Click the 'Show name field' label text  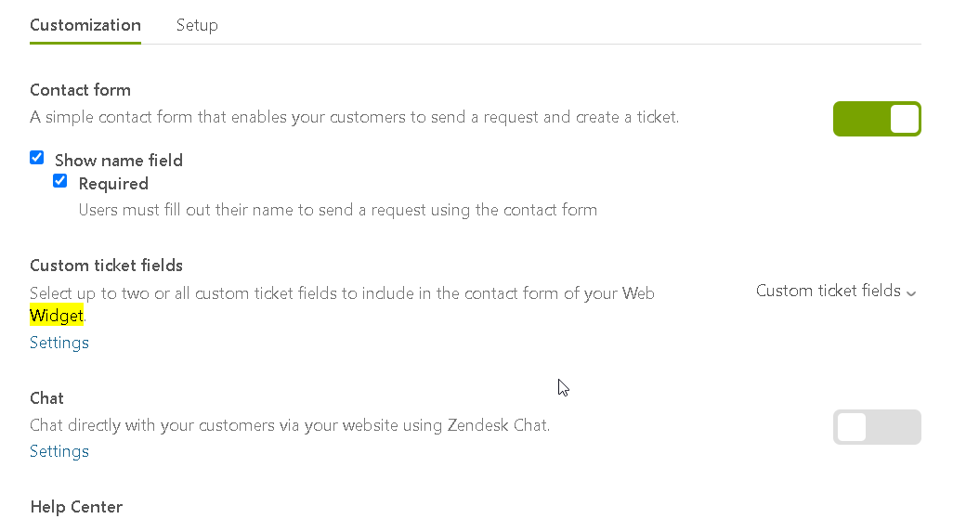119,160
